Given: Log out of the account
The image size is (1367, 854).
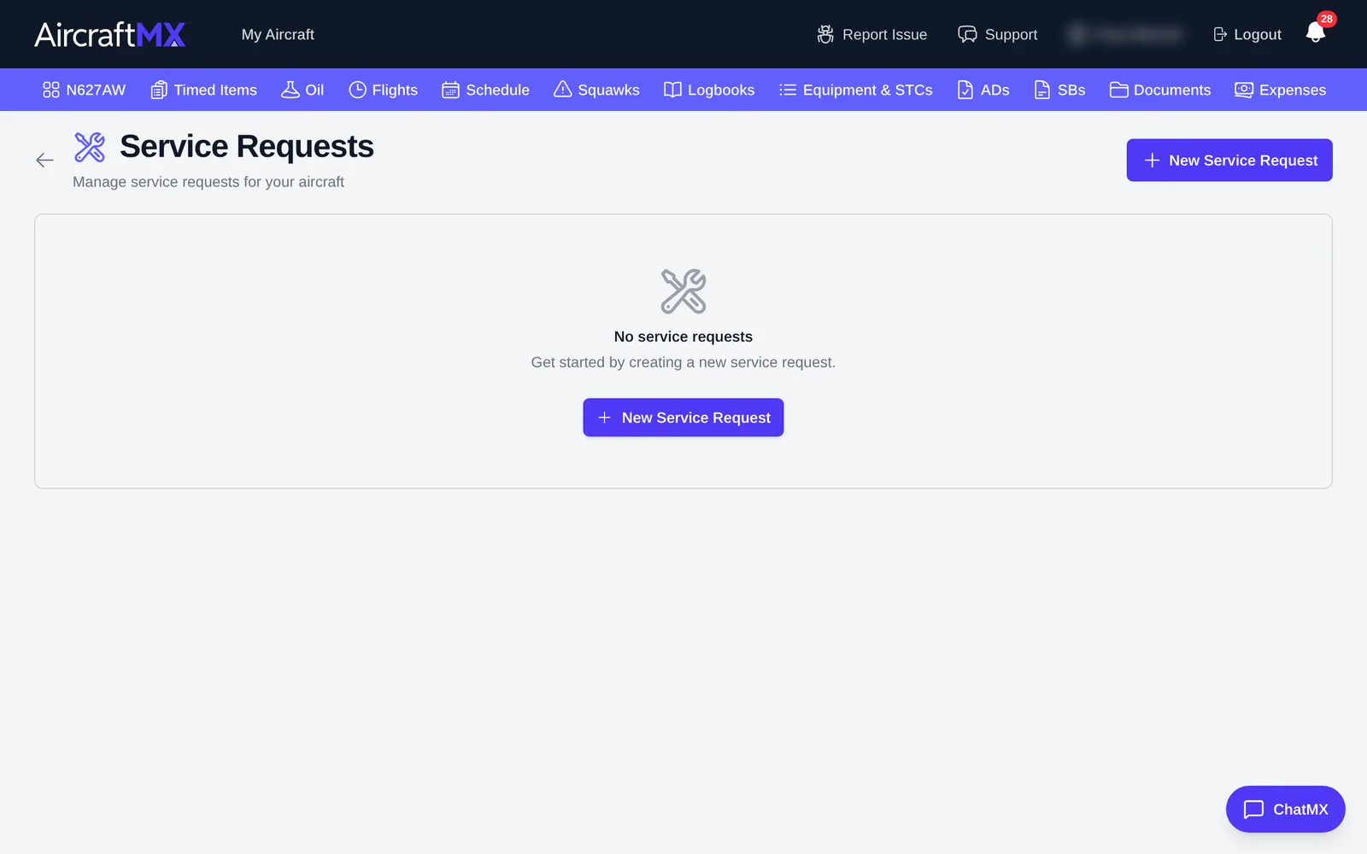Looking at the screenshot, I should [x=1247, y=34].
